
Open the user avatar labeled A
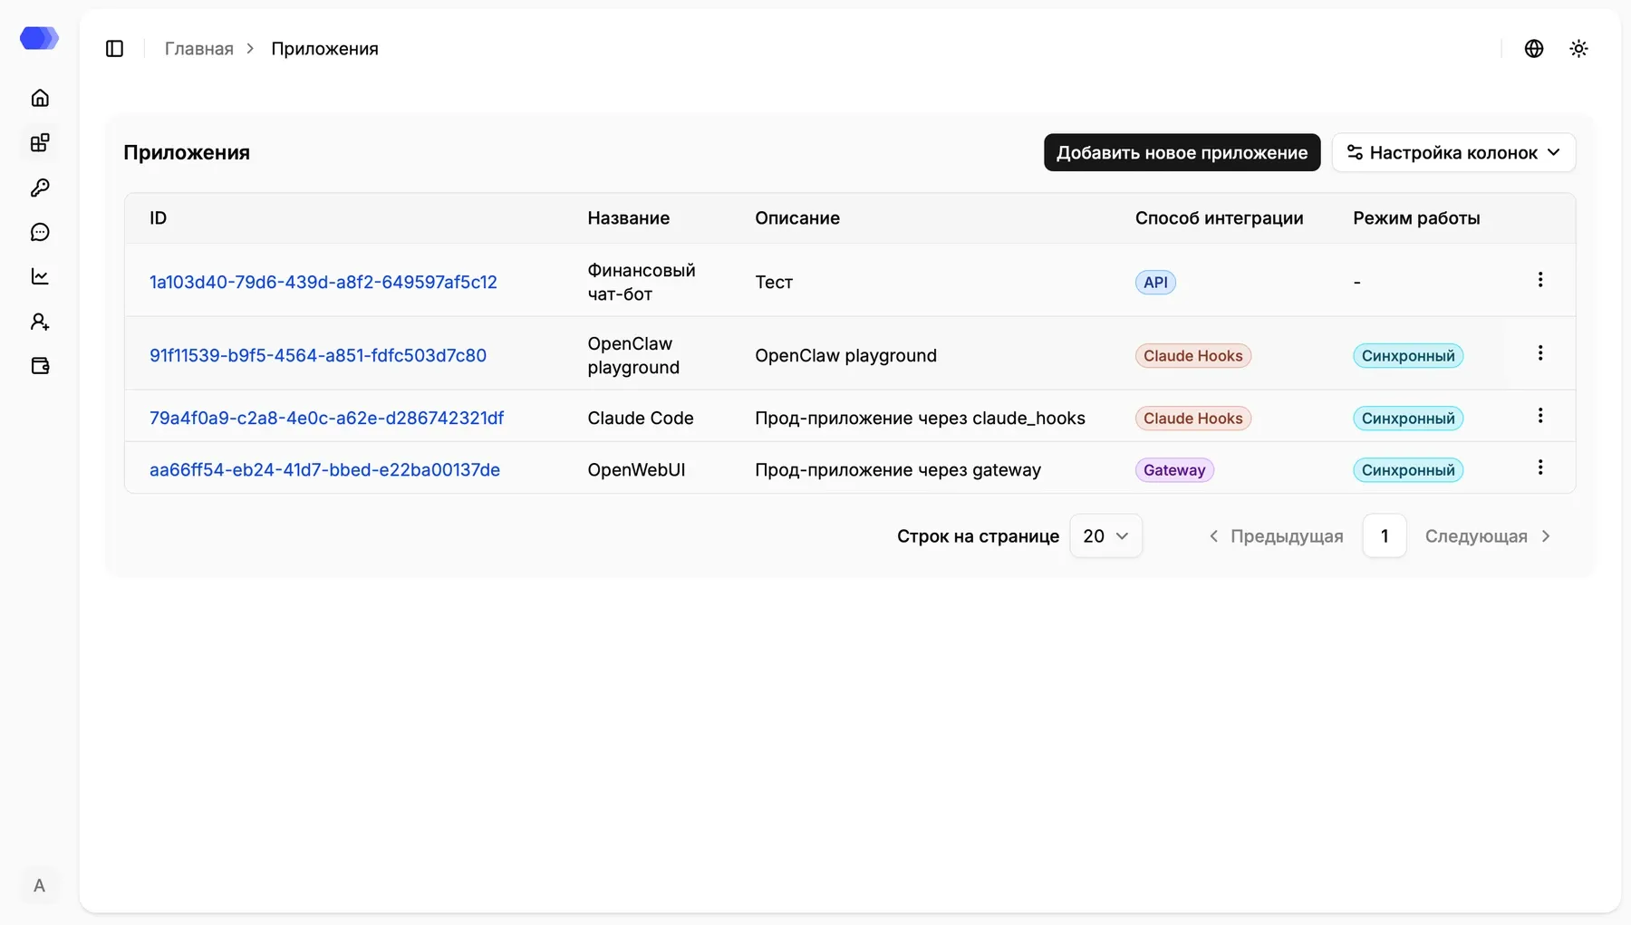(x=39, y=885)
